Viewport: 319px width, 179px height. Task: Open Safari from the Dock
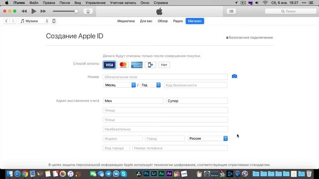coord(17,174)
